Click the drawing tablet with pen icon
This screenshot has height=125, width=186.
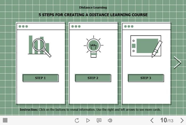[146, 46]
